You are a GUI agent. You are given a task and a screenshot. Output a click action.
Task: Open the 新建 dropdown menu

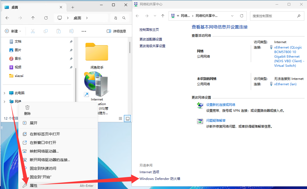point(13,31)
